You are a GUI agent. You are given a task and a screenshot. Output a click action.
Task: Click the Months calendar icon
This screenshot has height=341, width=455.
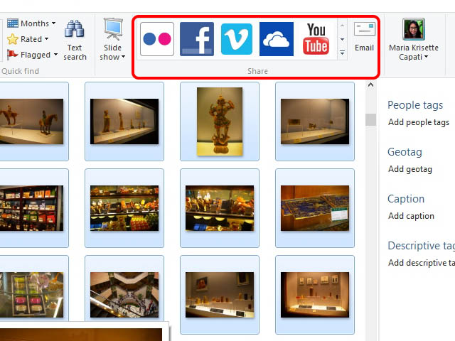13,23
